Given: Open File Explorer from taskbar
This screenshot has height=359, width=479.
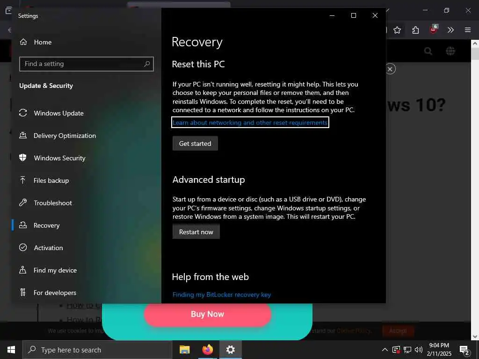Looking at the screenshot, I should (x=184, y=350).
